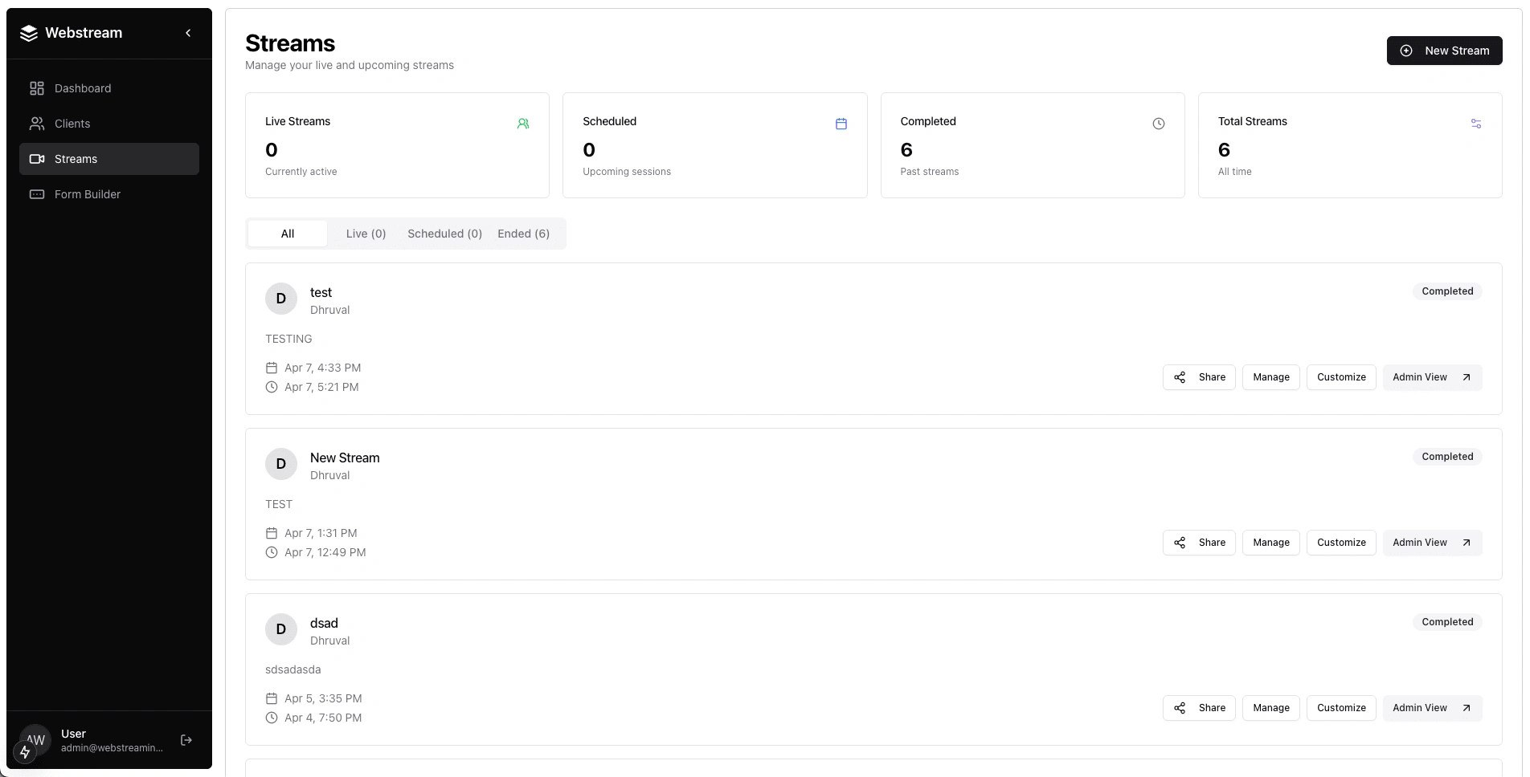1530x777 pixels.
Task: Share the 'dsad' stream
Action: 1199,708
